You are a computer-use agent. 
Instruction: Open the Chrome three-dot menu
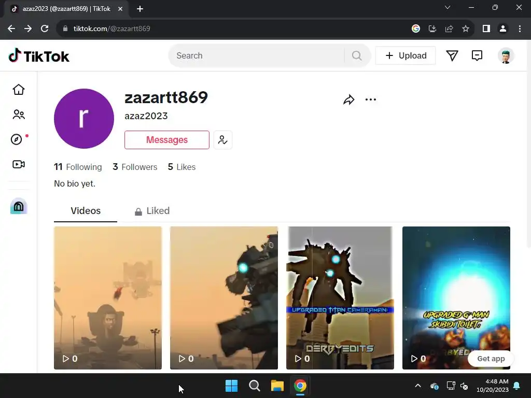point(520,29)
